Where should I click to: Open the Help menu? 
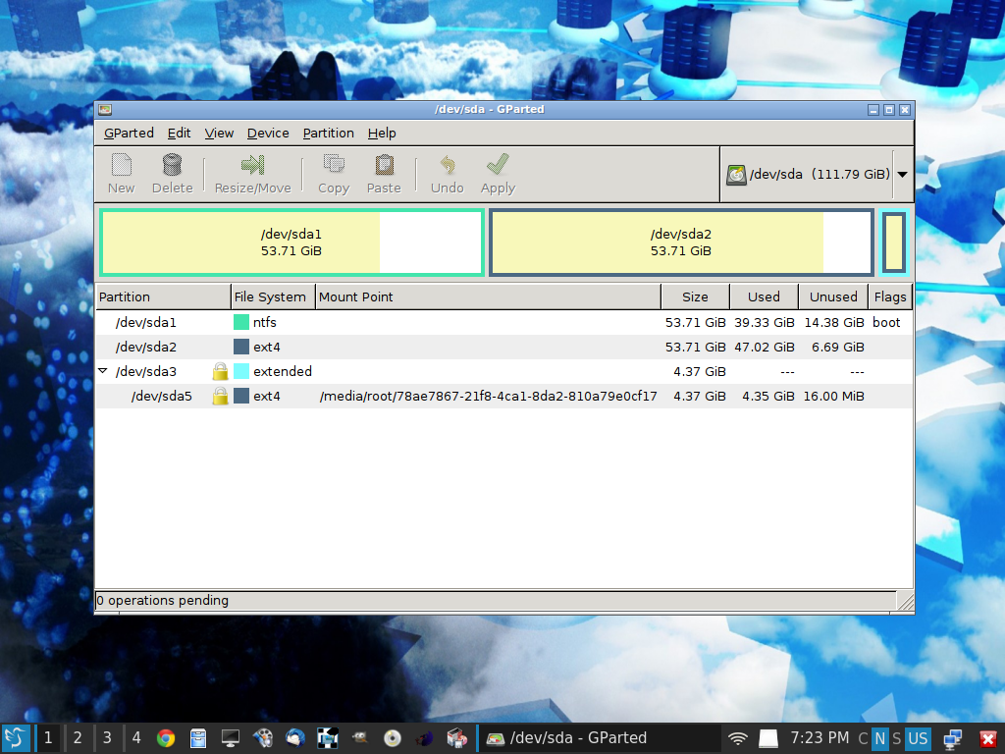click(x=382, y=134)
